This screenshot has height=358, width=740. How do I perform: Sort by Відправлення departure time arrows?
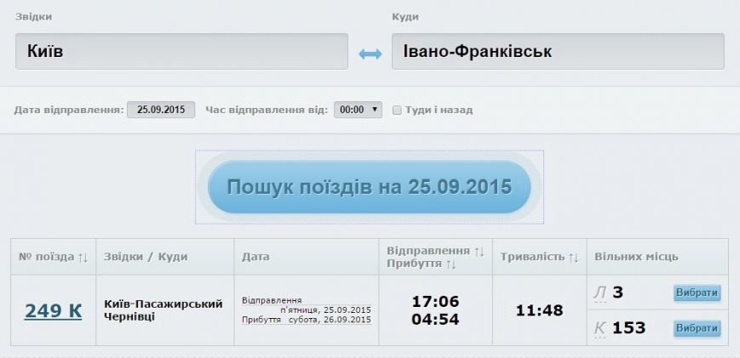[x=479, y=251]
